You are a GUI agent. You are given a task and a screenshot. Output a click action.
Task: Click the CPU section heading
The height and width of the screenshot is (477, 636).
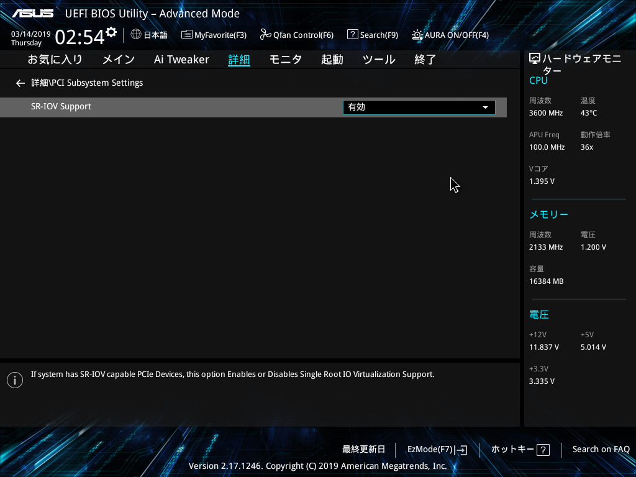[x=538, y=80]
